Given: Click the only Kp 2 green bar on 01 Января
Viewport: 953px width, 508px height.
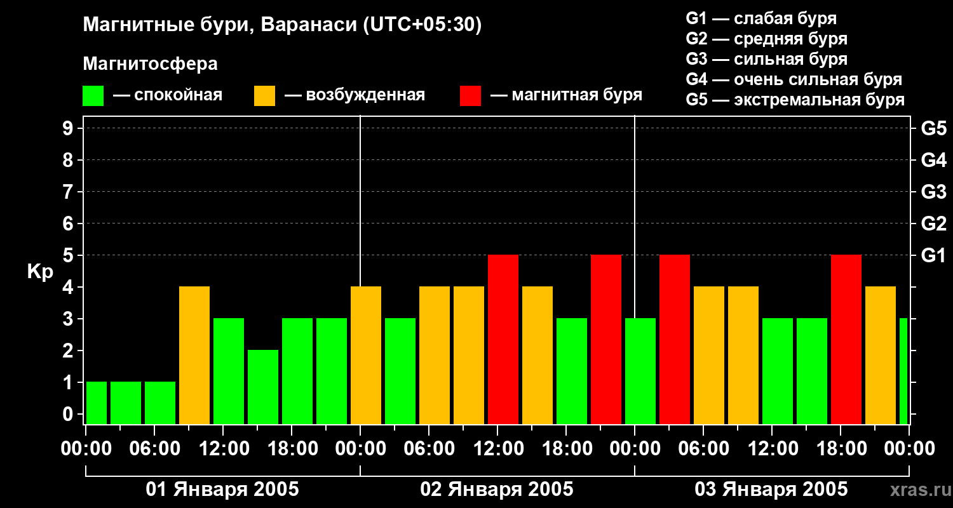Looking at the screenshot, I should coord(263,387).
